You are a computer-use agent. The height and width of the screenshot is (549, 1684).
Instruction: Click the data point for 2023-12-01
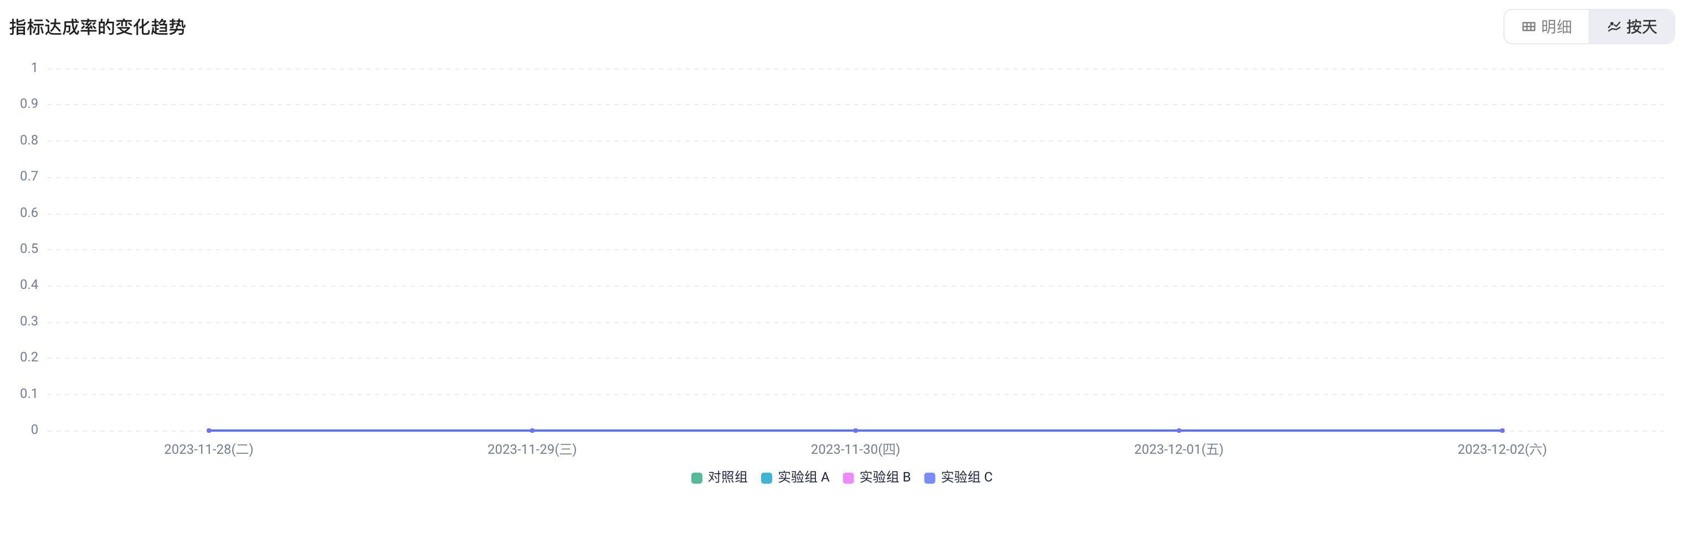1179,431
